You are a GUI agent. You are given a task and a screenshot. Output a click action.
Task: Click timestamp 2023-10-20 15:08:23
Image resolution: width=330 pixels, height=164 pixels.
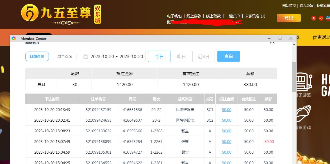(x=52, y=131)
